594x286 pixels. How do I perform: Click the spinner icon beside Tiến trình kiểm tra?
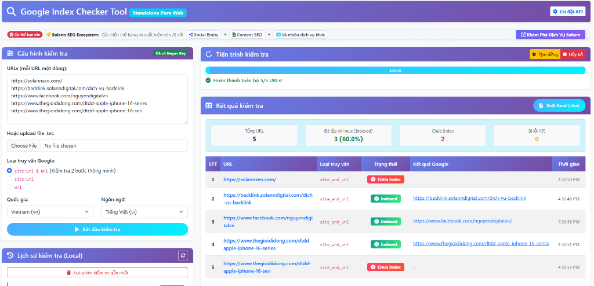[x=209, y=54]
